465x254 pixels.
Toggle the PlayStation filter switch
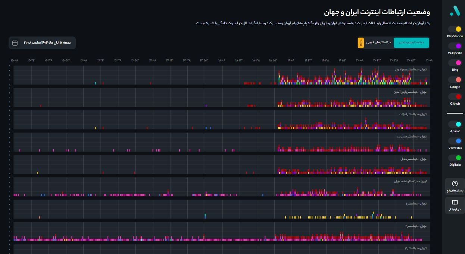tap(455, 29)
